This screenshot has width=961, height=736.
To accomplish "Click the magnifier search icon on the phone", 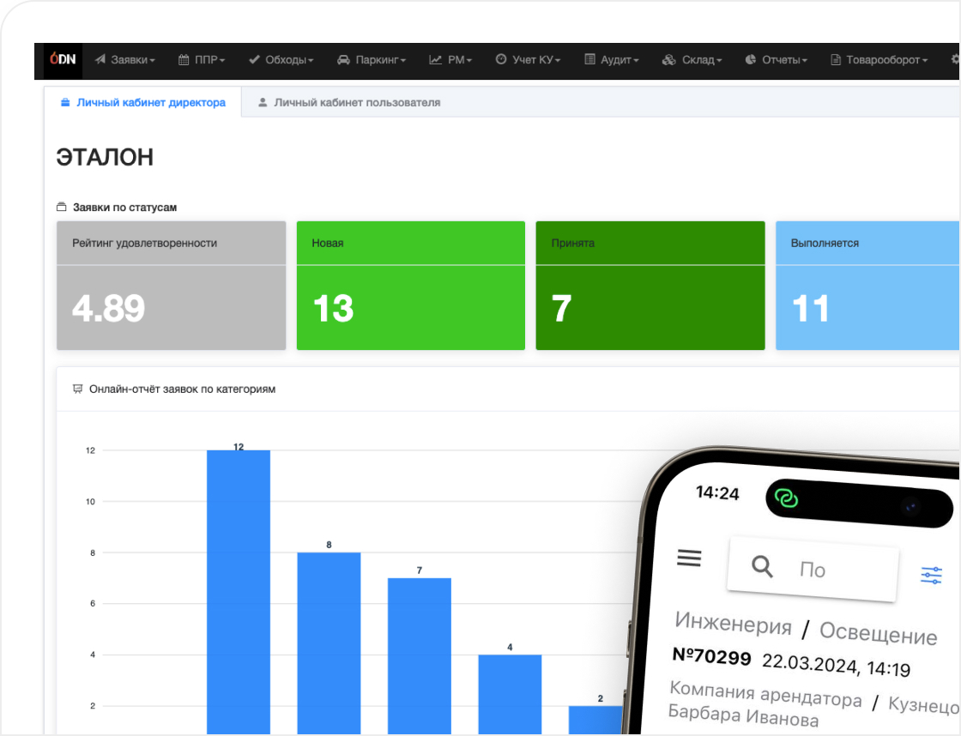I will 762,566.
